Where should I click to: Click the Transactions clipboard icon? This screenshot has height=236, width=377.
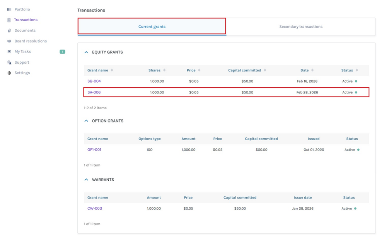point(9,20)
